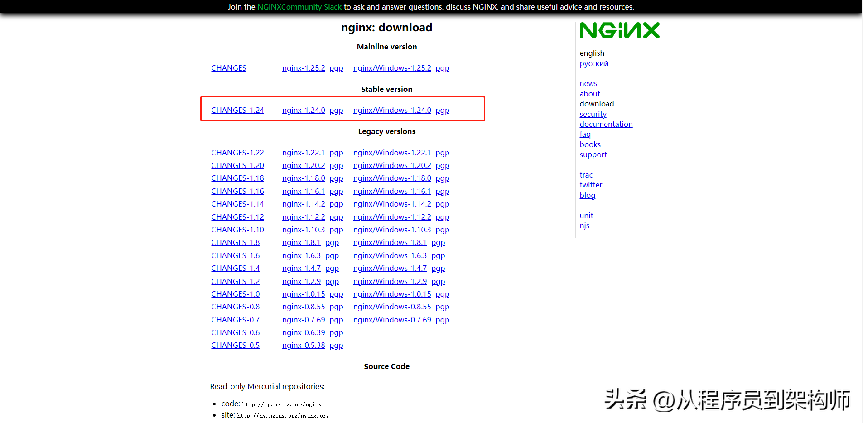Open CHANGES-1.8 link
This screenshot has width=863, height=423.
coord(236,242)
